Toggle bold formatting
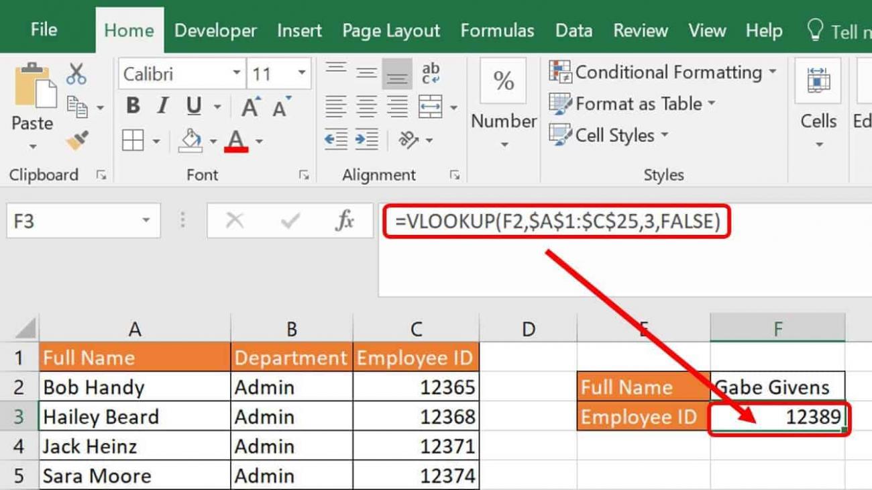Image resolution: width=872 pixels, height=490 pixels. coord(132,105)
